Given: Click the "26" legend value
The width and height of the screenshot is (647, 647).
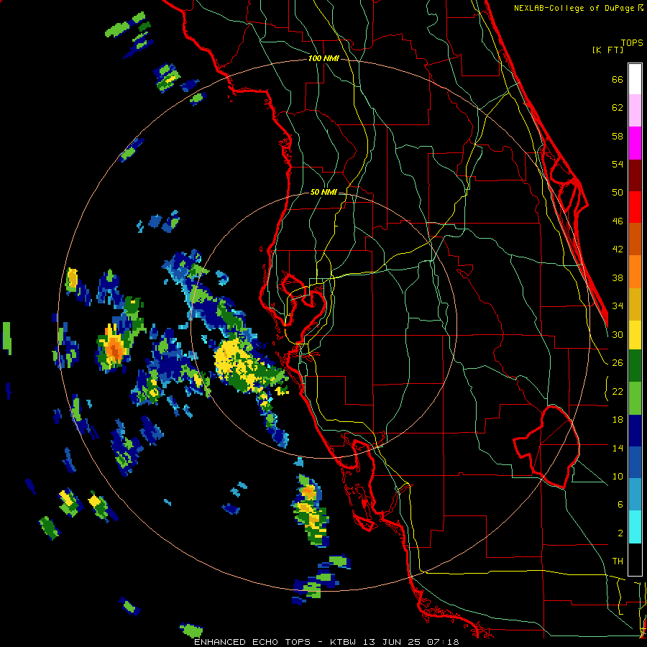Looking at the screenshot, I should click(x=618, y=363).
